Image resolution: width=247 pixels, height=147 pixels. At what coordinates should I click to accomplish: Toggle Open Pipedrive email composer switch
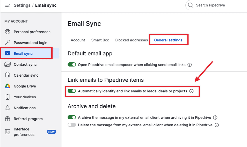click(x=72, y=65)
